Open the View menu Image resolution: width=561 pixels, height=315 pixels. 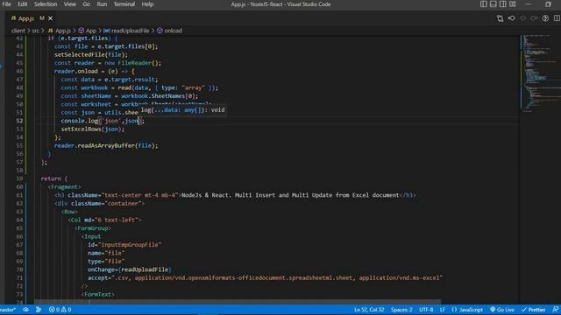point(70,4)
